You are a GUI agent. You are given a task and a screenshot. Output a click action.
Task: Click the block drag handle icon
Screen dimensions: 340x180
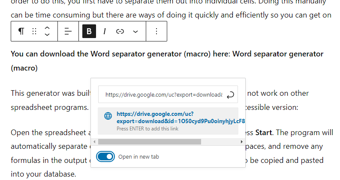pyautogui.click(x=34, y=31)
